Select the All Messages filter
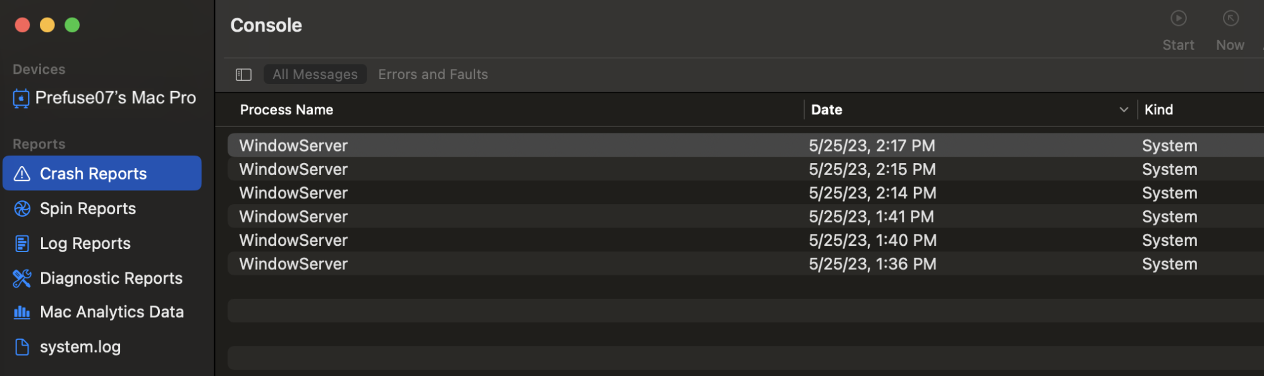 315,75
